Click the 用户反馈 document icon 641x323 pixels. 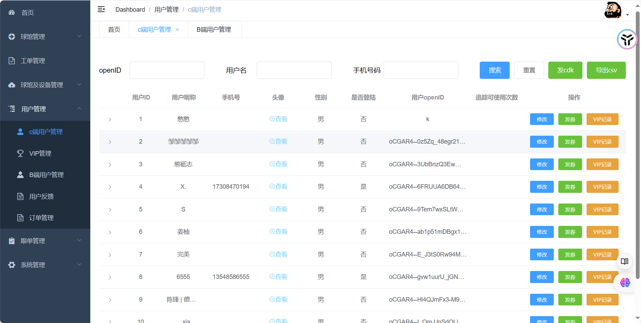coord(20,196)
